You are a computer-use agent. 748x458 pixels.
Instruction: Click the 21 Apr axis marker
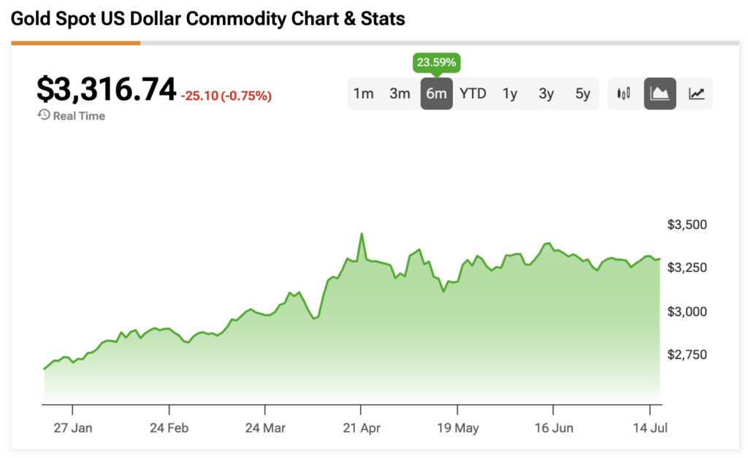coord(362,428)
